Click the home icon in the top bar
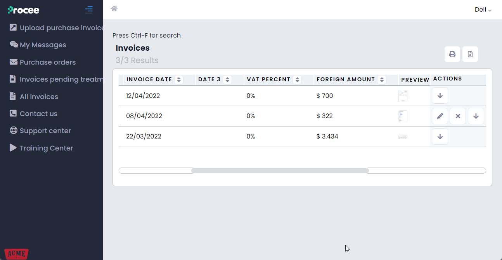The height and width of the screenshot is (260, 502). [114, 8]
